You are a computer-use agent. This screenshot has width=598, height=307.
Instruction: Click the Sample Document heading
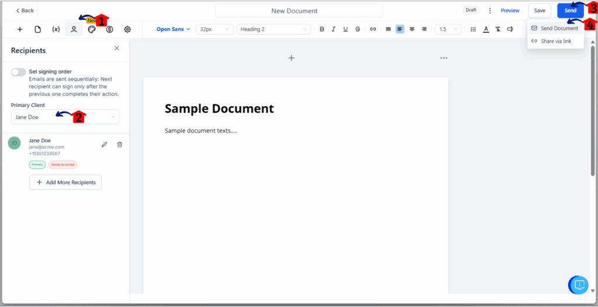pos(220,109)
